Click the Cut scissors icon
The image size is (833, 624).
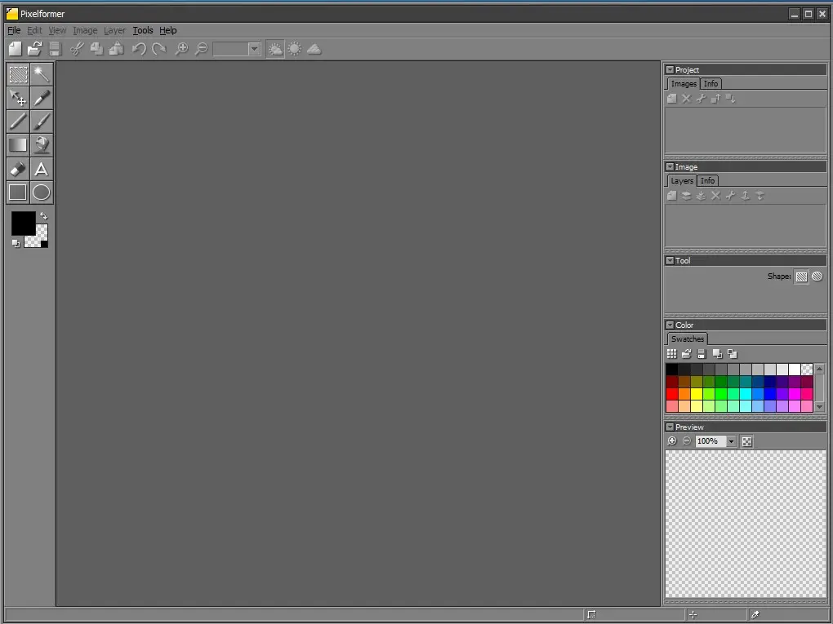[77, 49]
